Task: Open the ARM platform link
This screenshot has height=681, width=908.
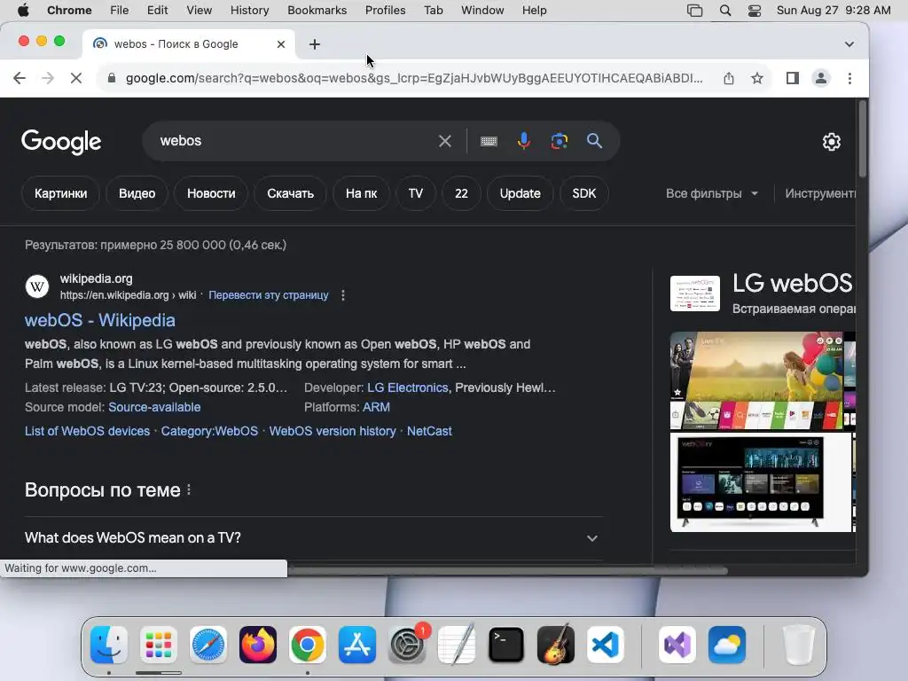Action: coord(376,407)
